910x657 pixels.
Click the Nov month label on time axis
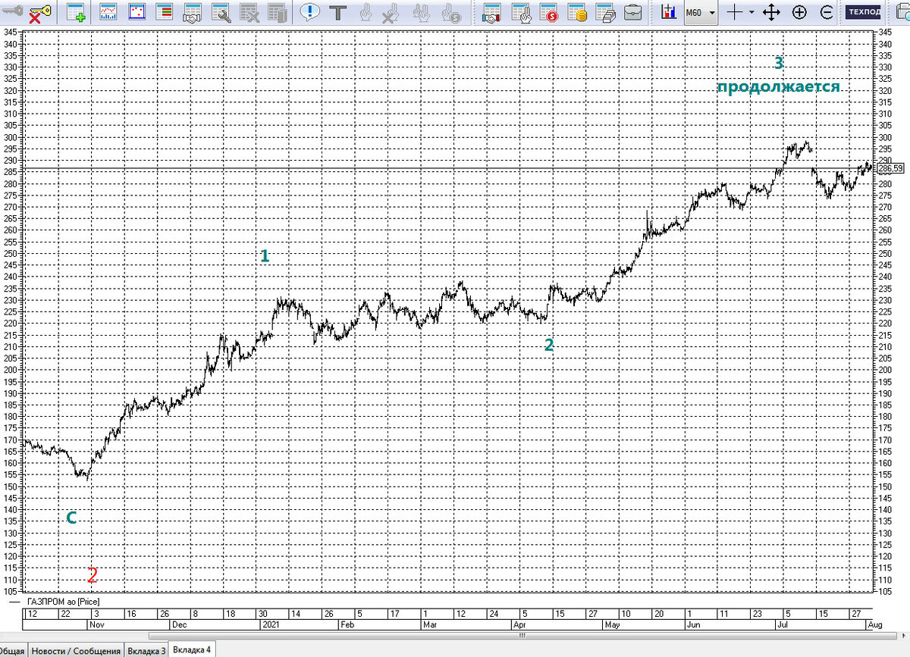click(96, 625)
